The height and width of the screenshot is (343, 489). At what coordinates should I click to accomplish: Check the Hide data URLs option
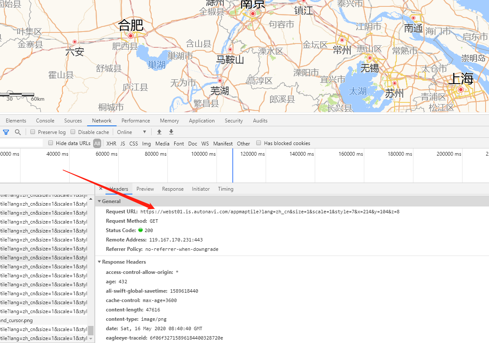[x=50, y=143]
